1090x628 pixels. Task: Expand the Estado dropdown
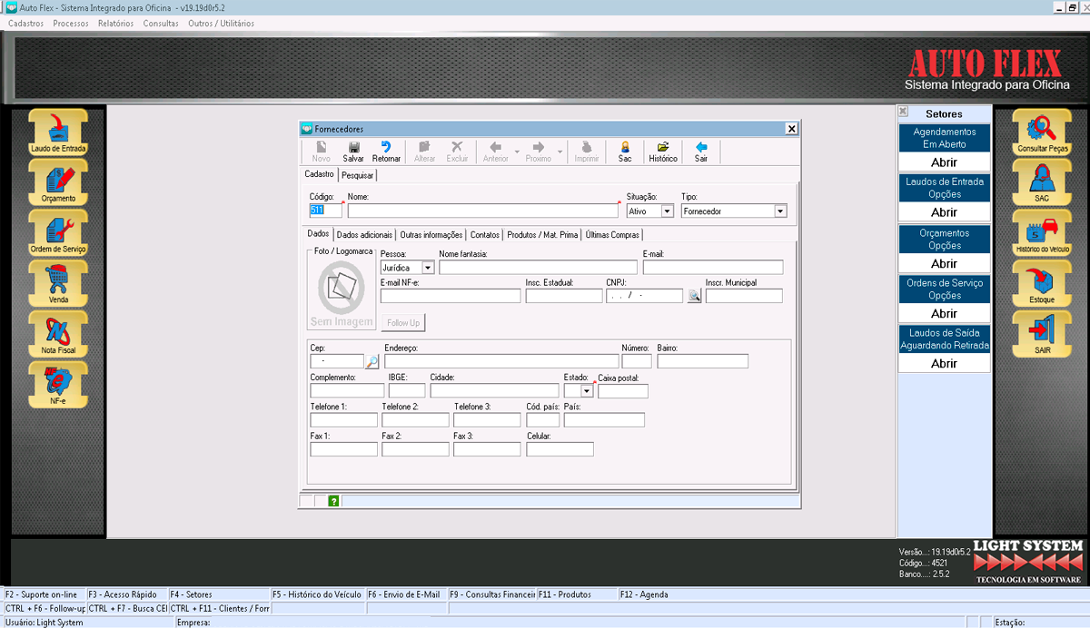tap(587, 391)
